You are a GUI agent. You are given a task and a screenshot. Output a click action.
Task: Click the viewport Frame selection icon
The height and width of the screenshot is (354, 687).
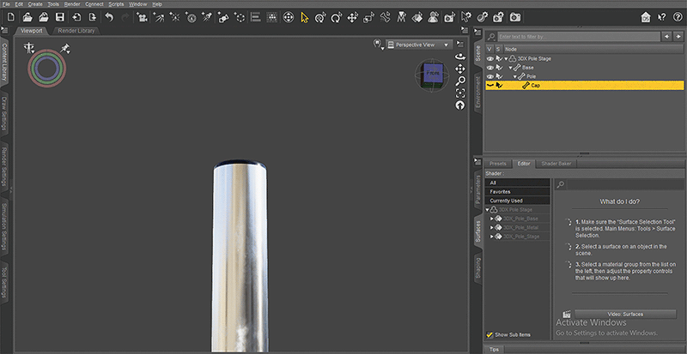point(460,93)
